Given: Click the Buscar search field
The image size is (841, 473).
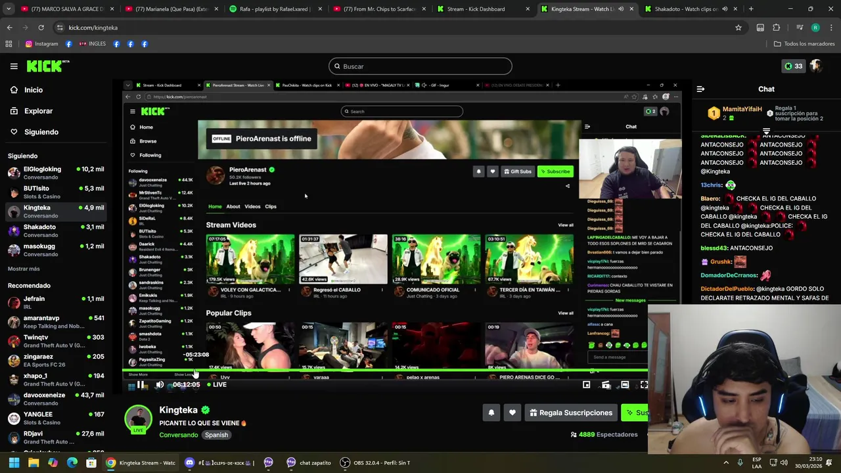Looking at the screenshot, I should [x=420, y=66].
